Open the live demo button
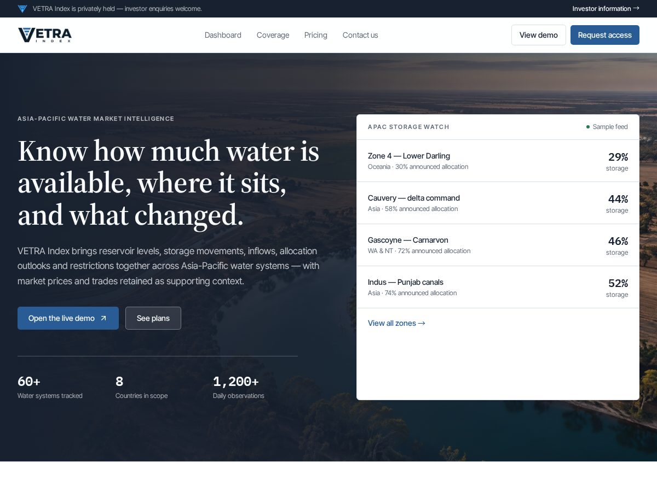The width and height of the screenshot is (657, 492). click(x=68, y=318)
